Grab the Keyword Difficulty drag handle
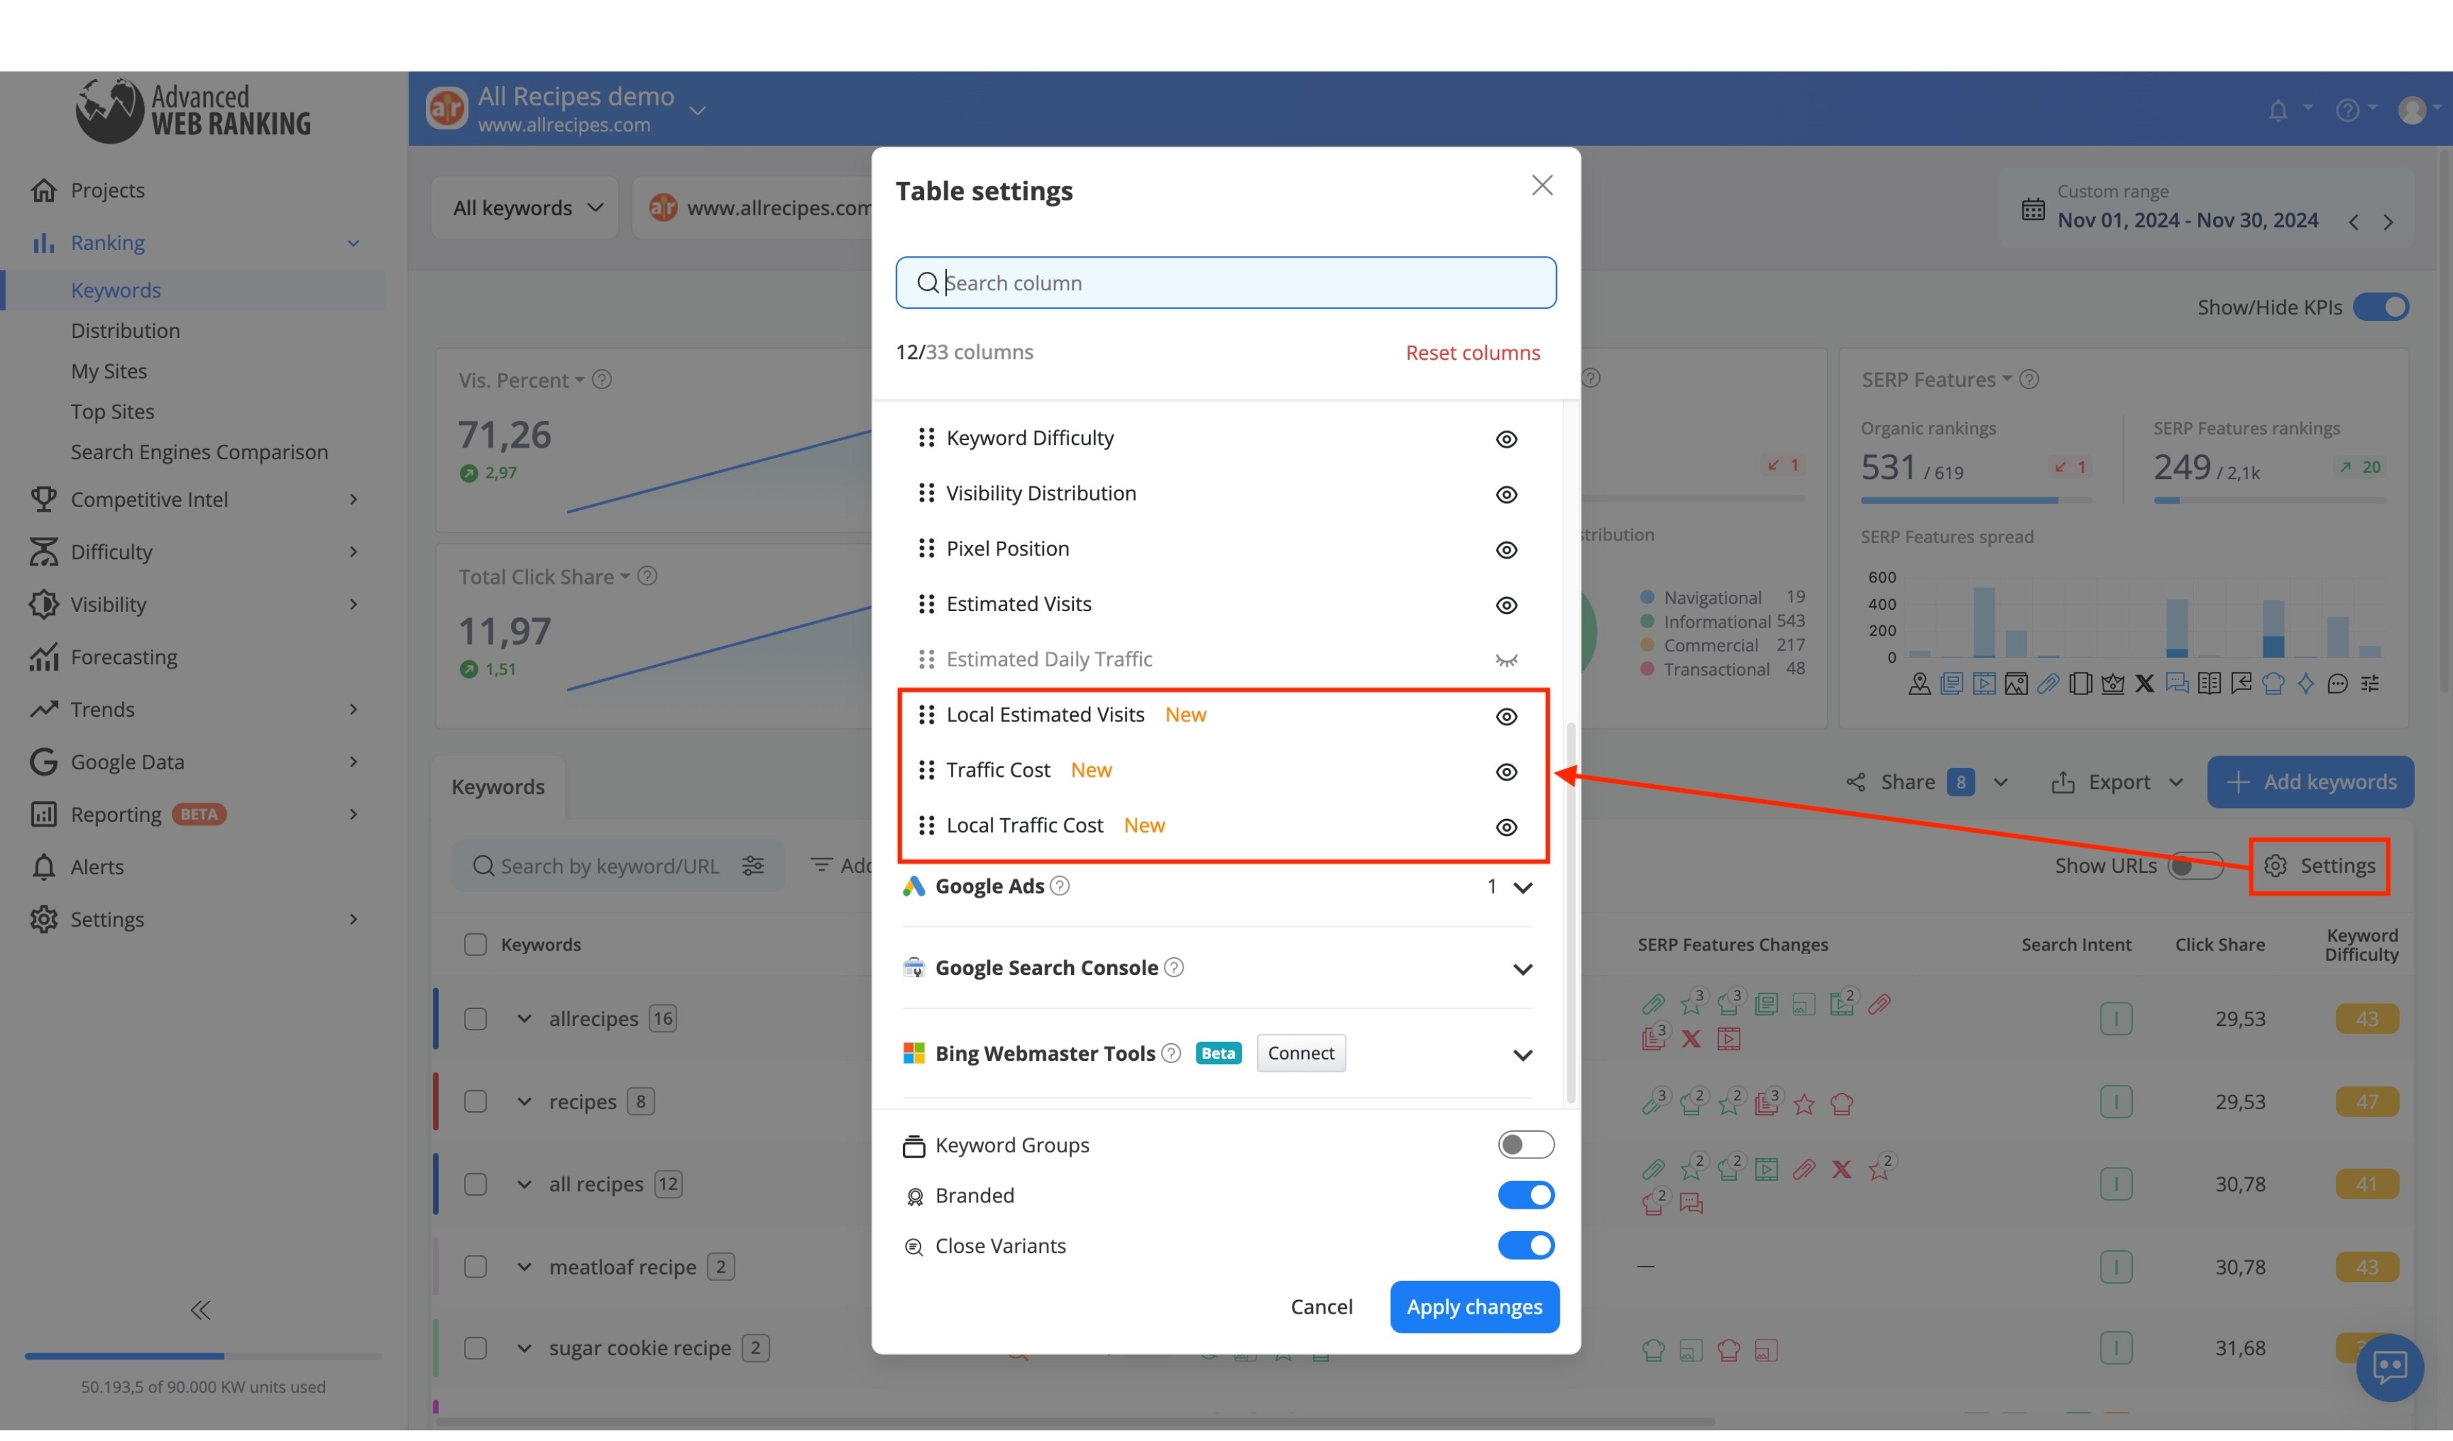 pos(926,438)
